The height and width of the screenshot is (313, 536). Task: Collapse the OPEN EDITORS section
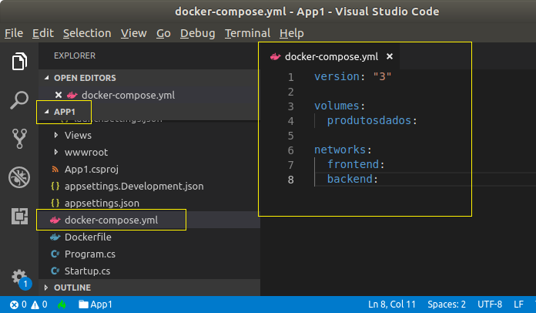pos(47,78)
